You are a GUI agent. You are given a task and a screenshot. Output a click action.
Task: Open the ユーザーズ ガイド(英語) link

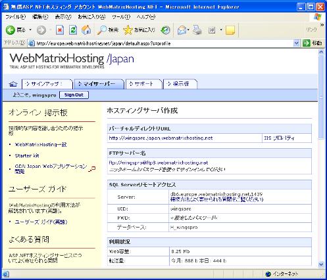41,222
